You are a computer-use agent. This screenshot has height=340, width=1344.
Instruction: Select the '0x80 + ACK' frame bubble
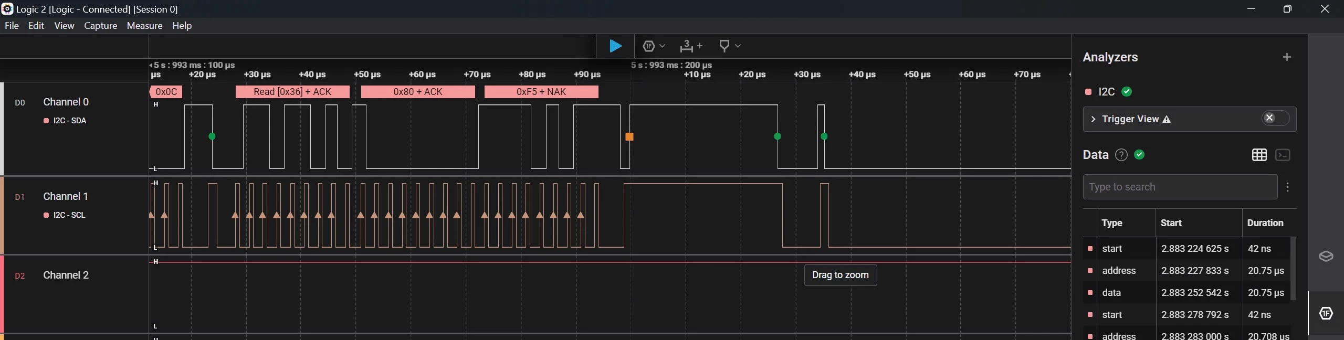(x=418, y=92)
